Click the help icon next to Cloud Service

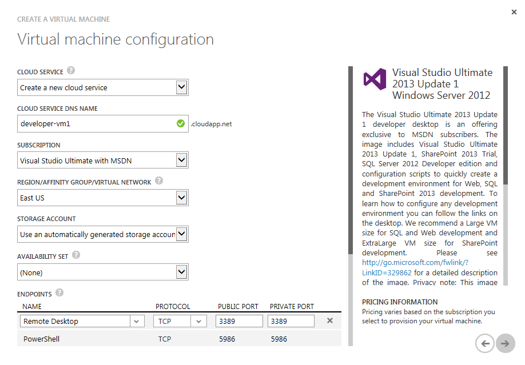pyautogui.click(x=71, y=71)
